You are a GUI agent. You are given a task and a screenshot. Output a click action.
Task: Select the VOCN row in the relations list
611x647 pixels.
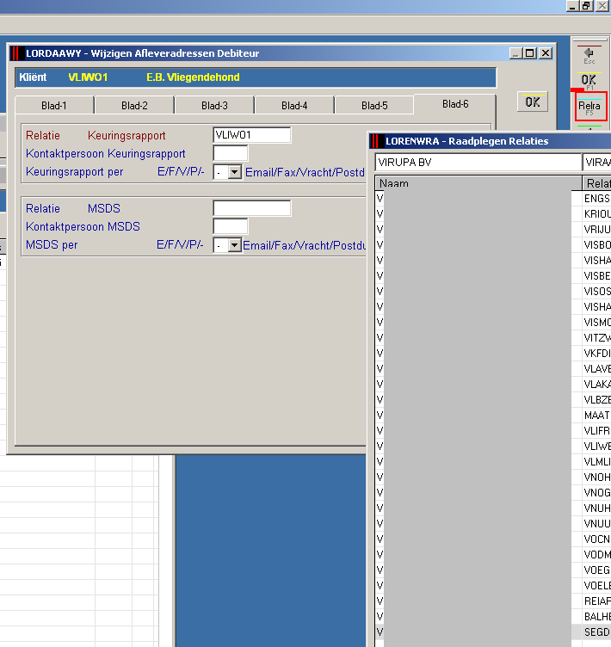click(493, 539)
